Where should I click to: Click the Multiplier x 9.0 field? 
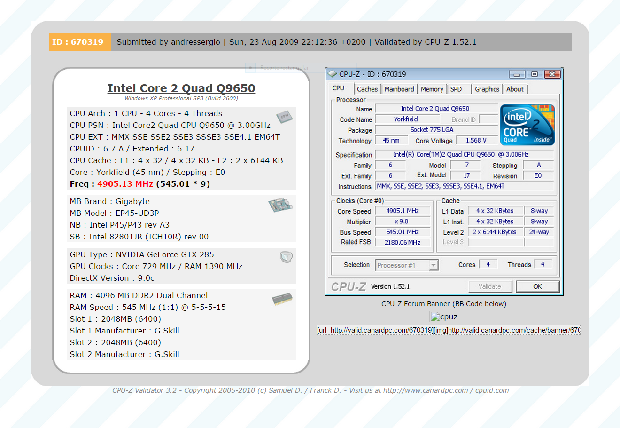point(403,222)
